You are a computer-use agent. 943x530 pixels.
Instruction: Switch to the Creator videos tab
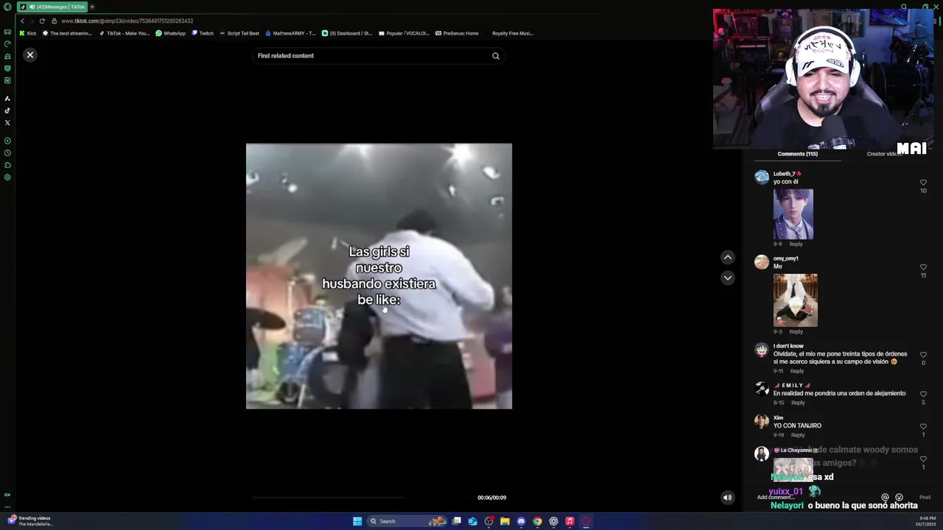[x=884, y=154]
